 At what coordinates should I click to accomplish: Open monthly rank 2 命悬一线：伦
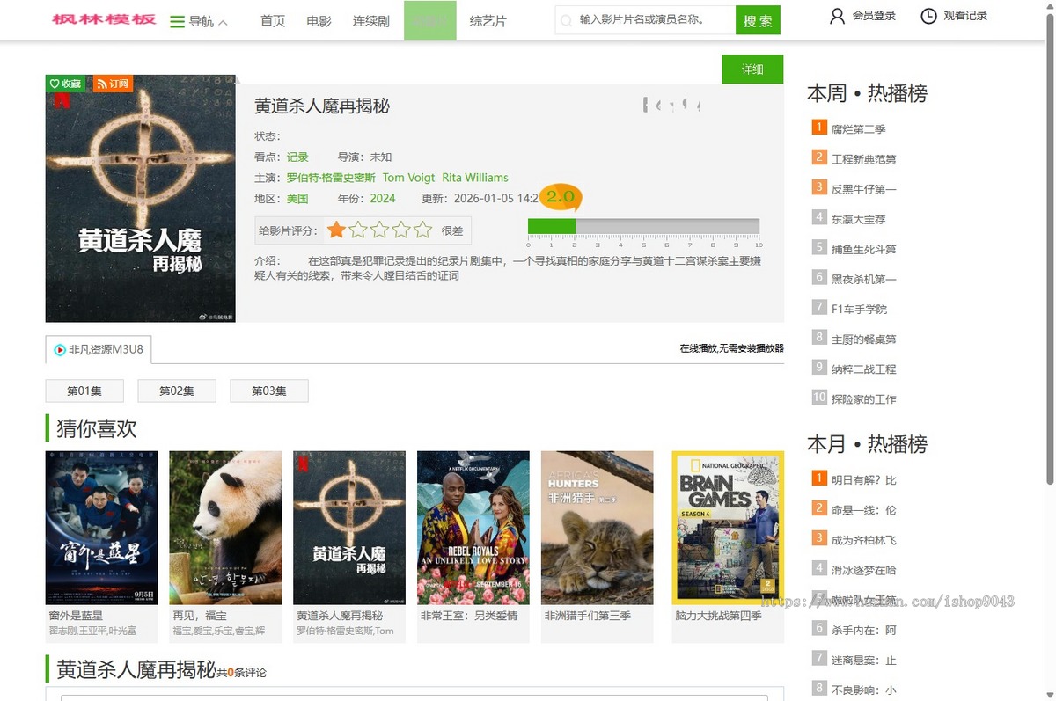(864, 510)
